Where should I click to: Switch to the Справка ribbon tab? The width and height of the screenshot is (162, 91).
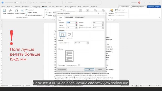pyautogui.click(x=86, y=7)
